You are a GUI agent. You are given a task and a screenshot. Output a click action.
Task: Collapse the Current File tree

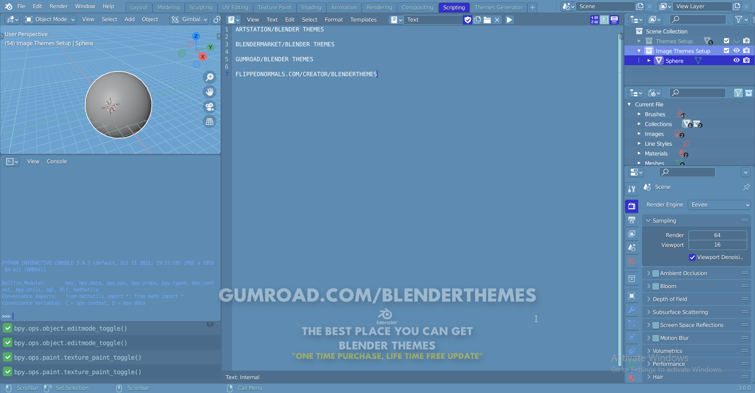click(x=629, y=104)
